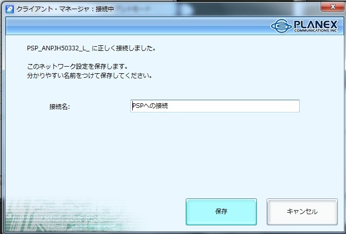
Task: Click the PSP_ANPJH50332_L_ connection success message
Action: click(91, 48)
